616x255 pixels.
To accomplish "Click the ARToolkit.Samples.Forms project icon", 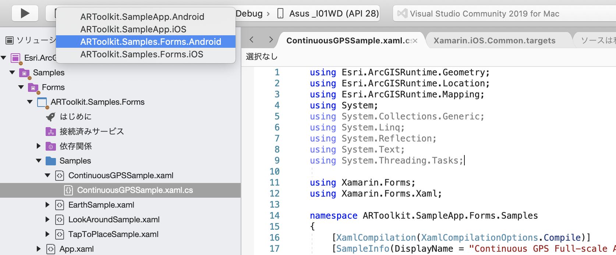I will pyautogui.click(x=42, y=102).
